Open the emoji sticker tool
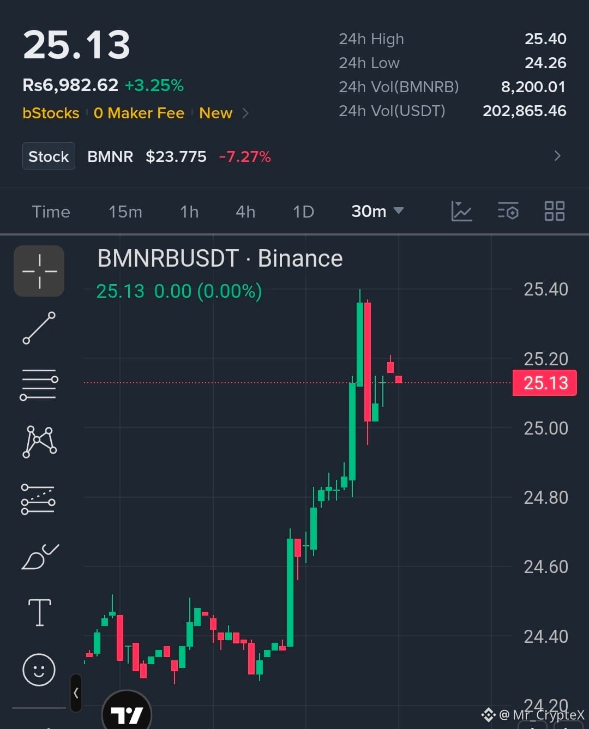 tap(39, 670)
